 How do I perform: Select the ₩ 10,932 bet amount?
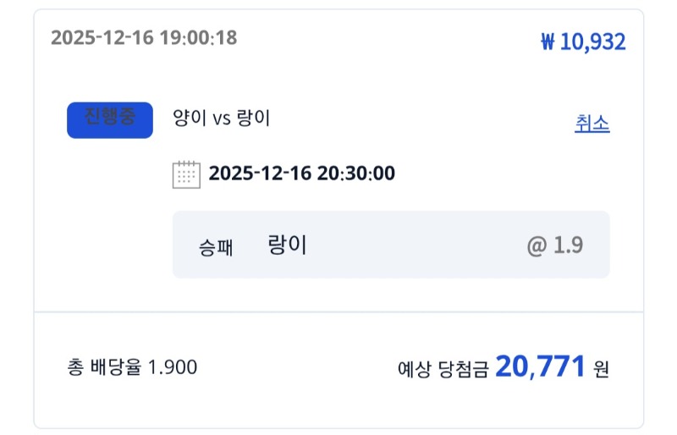pos(583,41)
